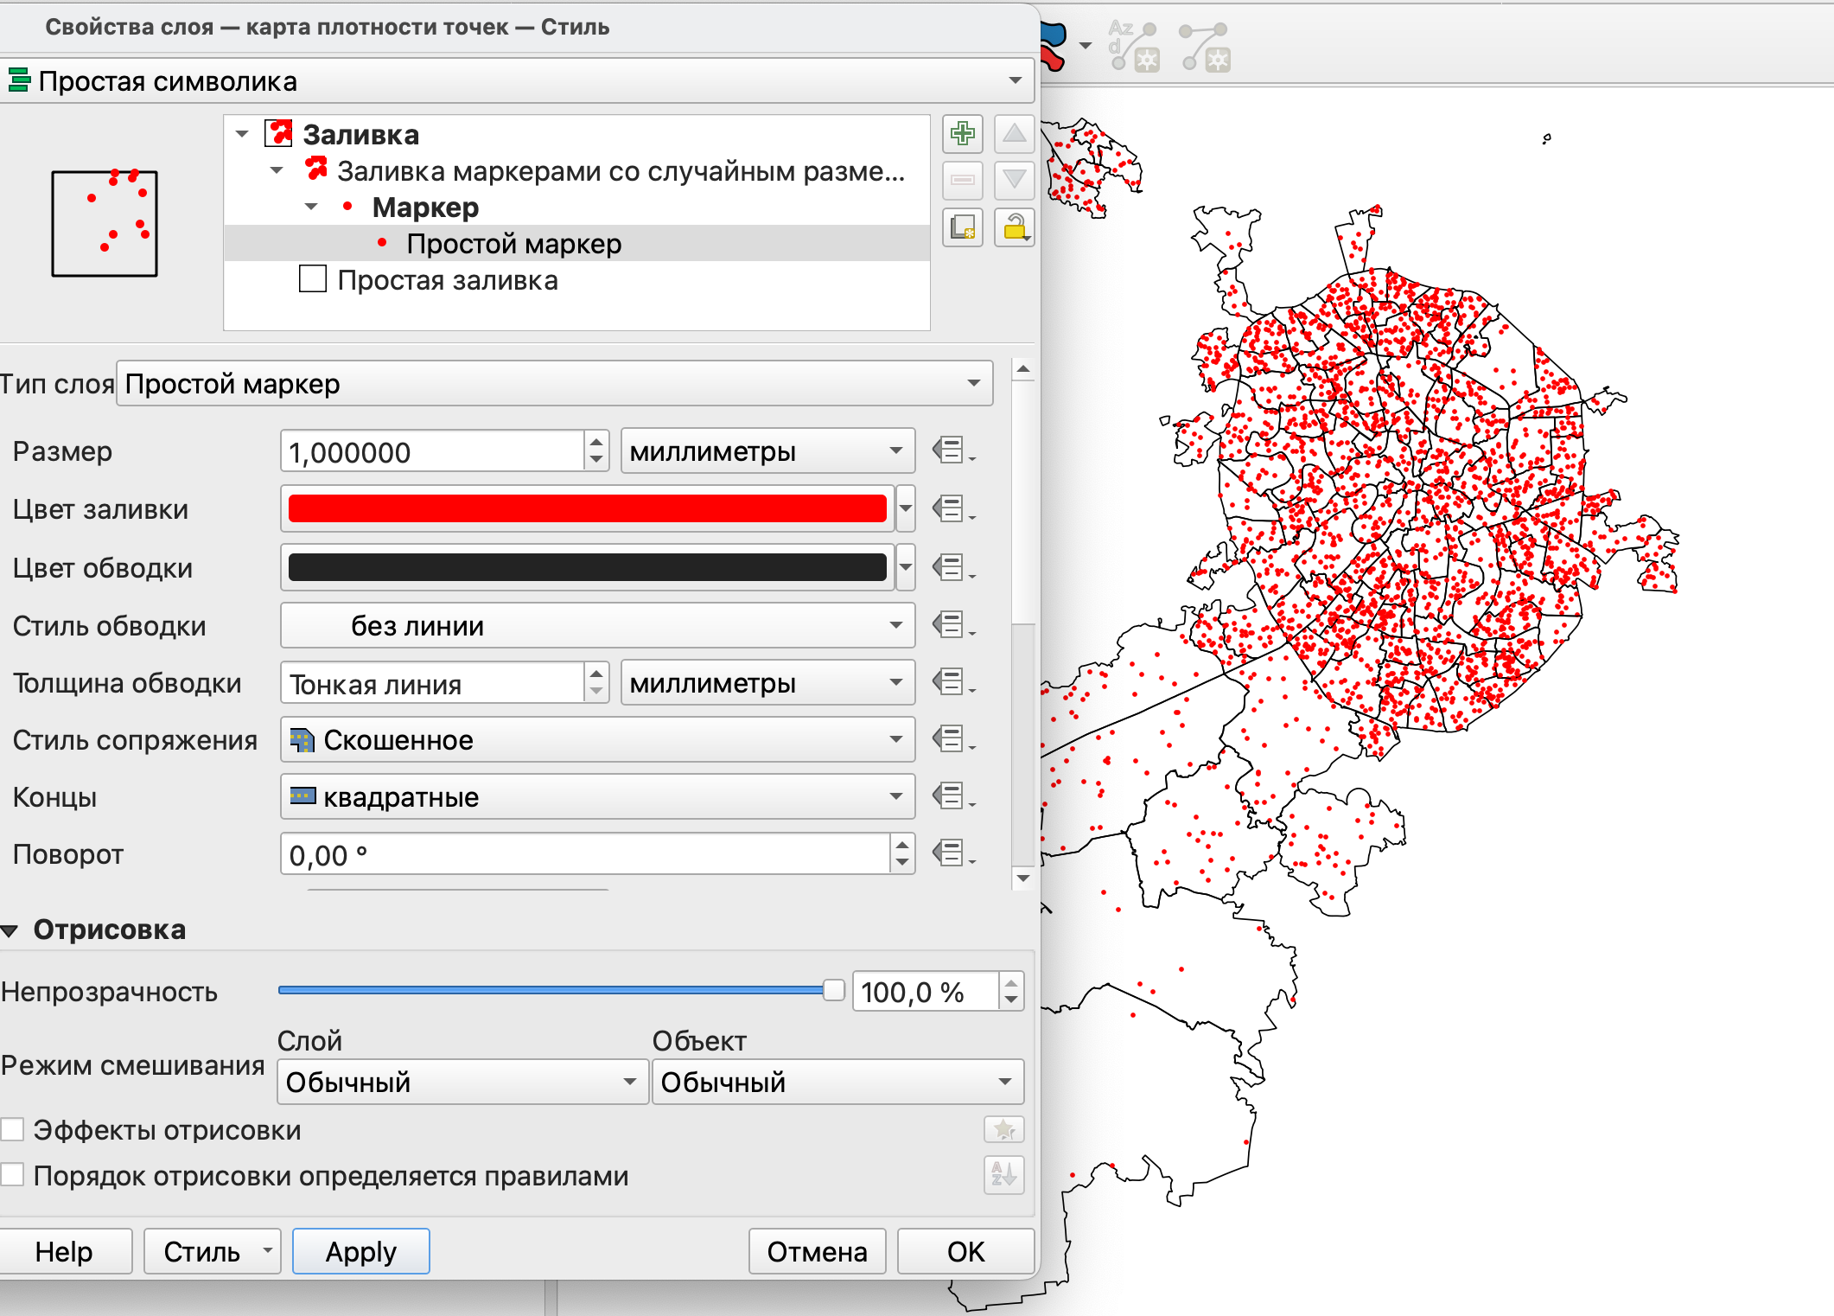Click the star icon for draw effects
Viewport: 1834px width, 1316px height.
point(1003,1129)
